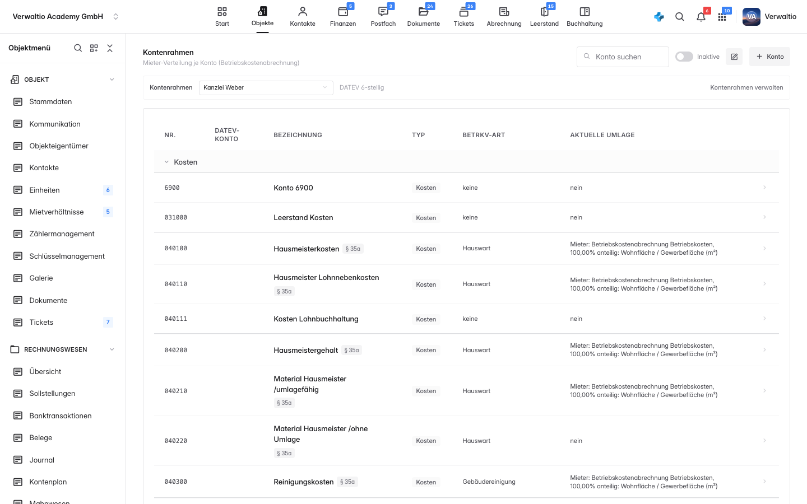The width and height of the screenshot is (807, 504).
Task: Open the Hausmeisterkosten account row
Action: [466, 249]
